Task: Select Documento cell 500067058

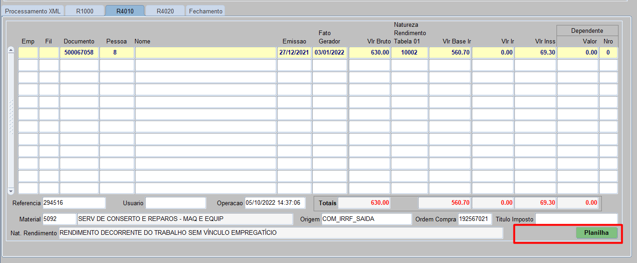Action: pos(79,53)
